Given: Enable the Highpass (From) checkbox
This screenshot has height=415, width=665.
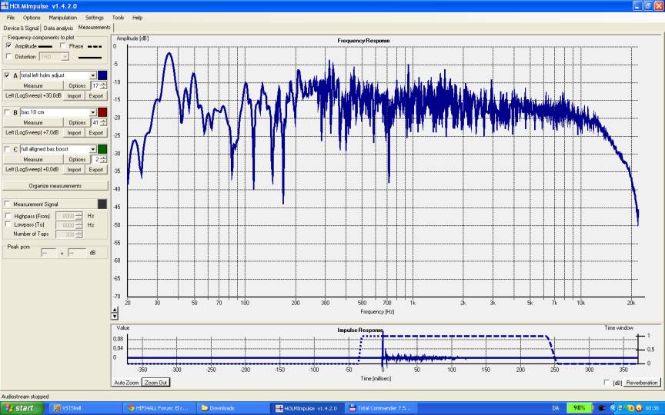Looking at the screenshot, I should click(x=8, y=216).
